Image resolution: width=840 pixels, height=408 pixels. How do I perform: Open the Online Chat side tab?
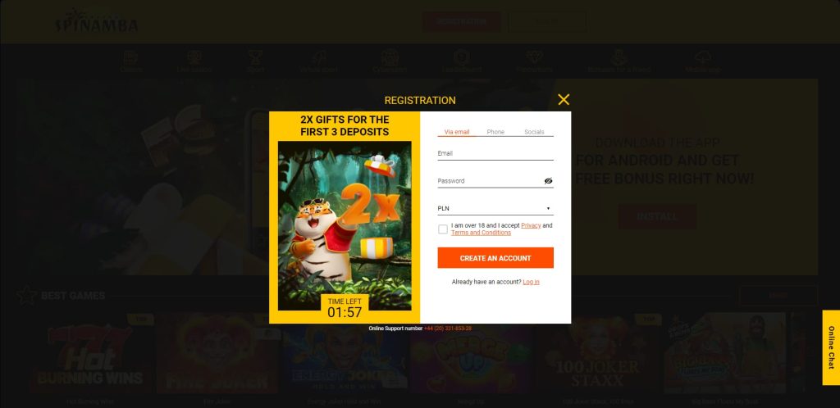click(x=831, y=347)
